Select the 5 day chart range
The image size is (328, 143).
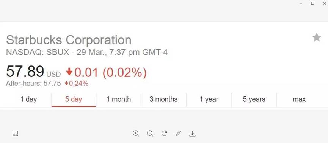coord(74,99)
